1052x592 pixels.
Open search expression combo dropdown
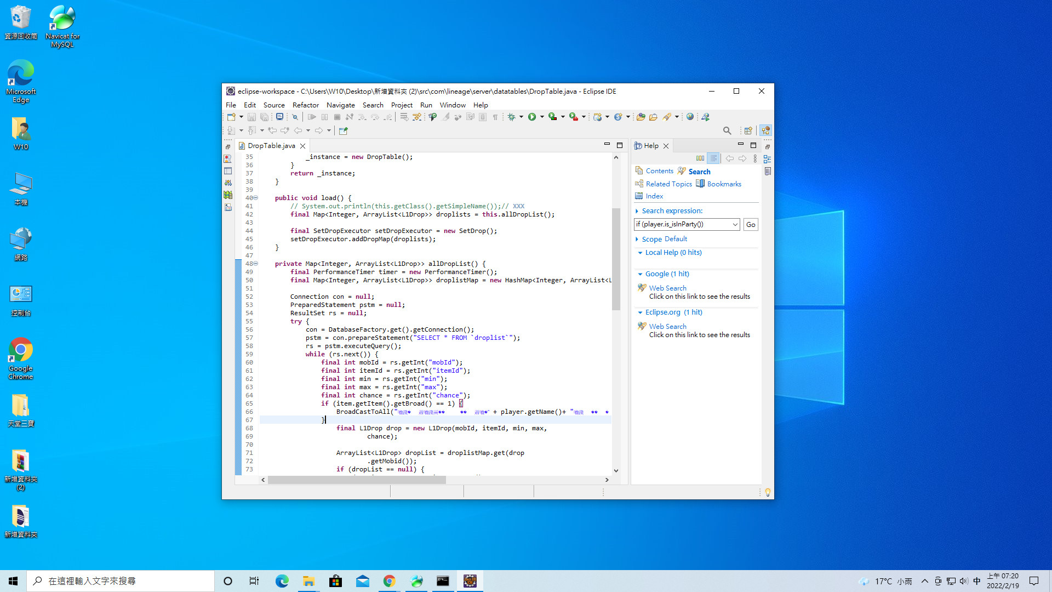tap(735, 224)
